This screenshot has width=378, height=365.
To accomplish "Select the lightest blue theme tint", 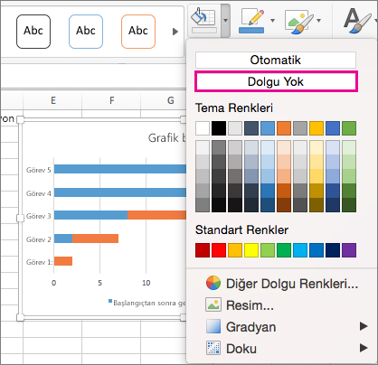I will point(268,147).
